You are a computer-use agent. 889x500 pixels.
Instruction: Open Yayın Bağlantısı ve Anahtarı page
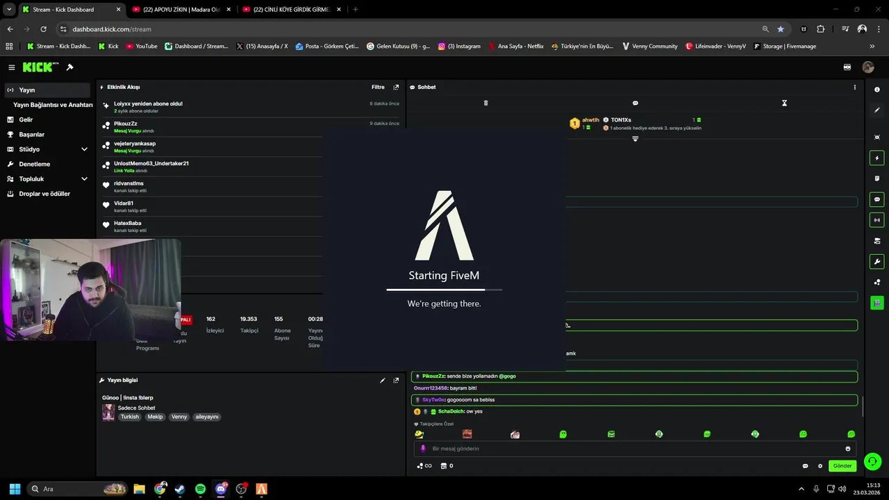[x=53, y=105]
